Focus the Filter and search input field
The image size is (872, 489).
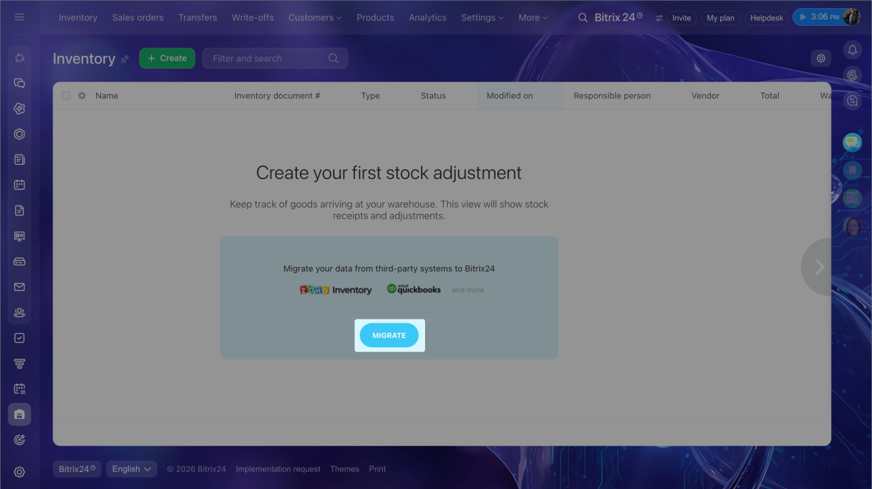click(275, 59)
